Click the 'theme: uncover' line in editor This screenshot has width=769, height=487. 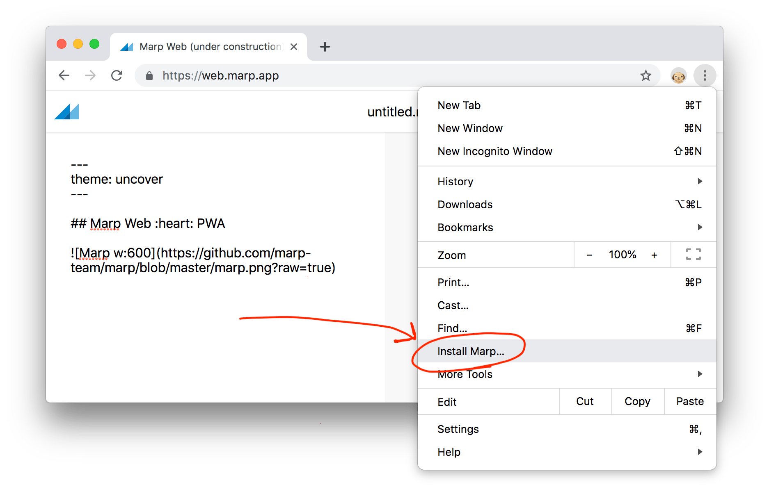pos(117,179)
